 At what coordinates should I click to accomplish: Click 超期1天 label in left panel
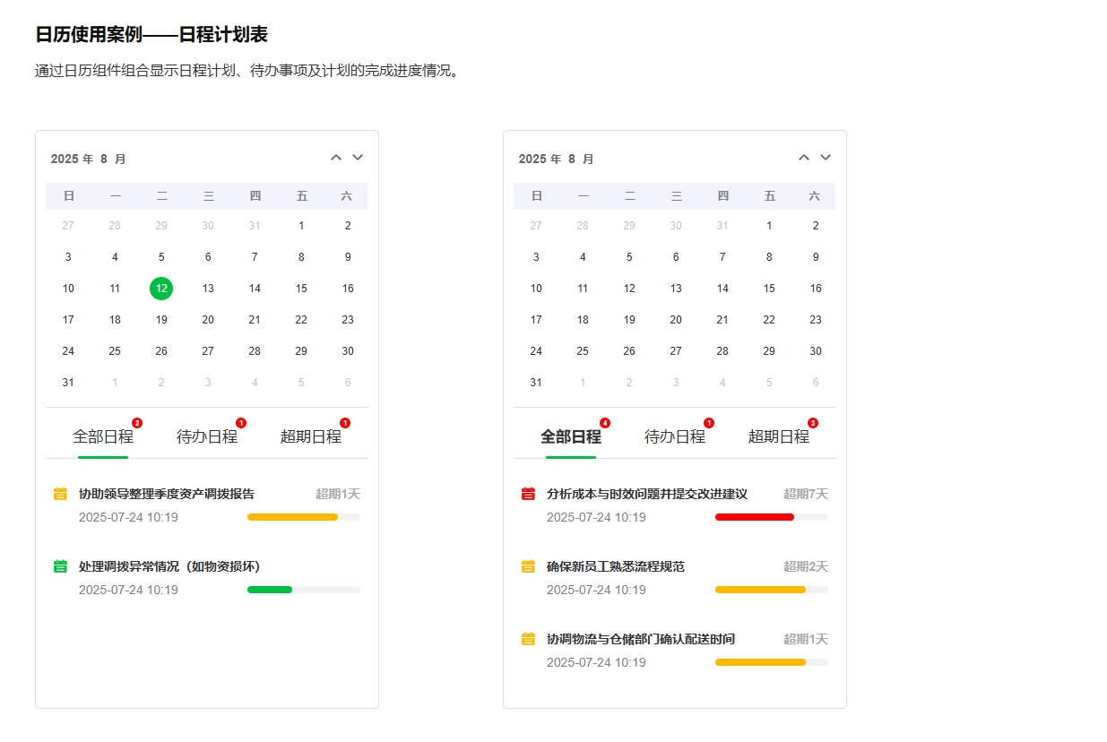click(338, 494)
